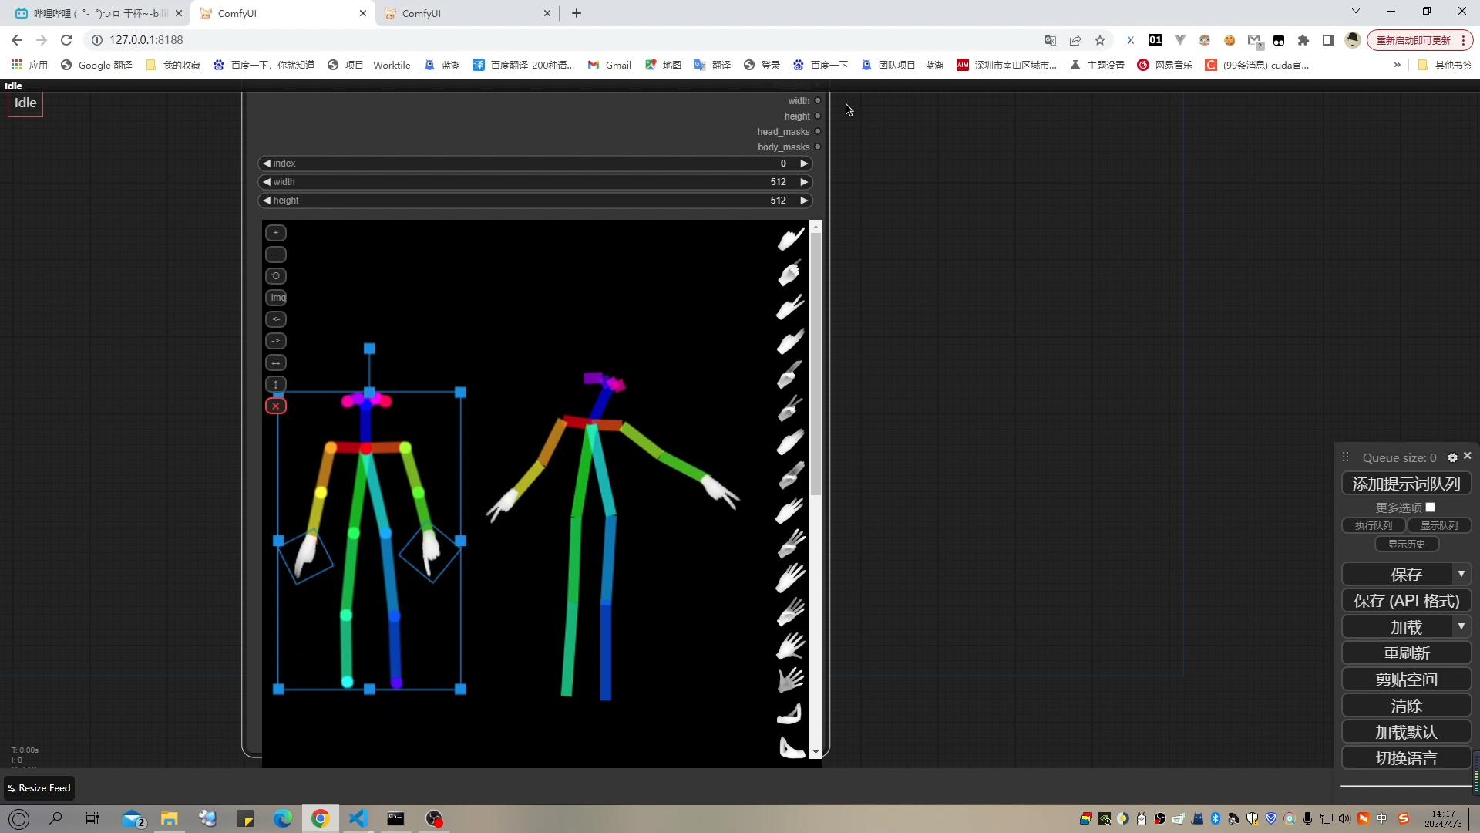
Task: Toggle the head_masks output connector
Action: pos(819,131)
